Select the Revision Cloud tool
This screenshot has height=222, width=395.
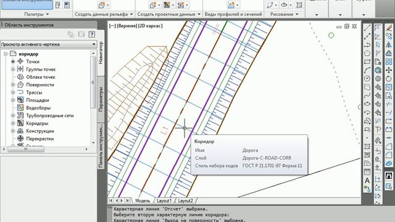[x=367, y=87]
